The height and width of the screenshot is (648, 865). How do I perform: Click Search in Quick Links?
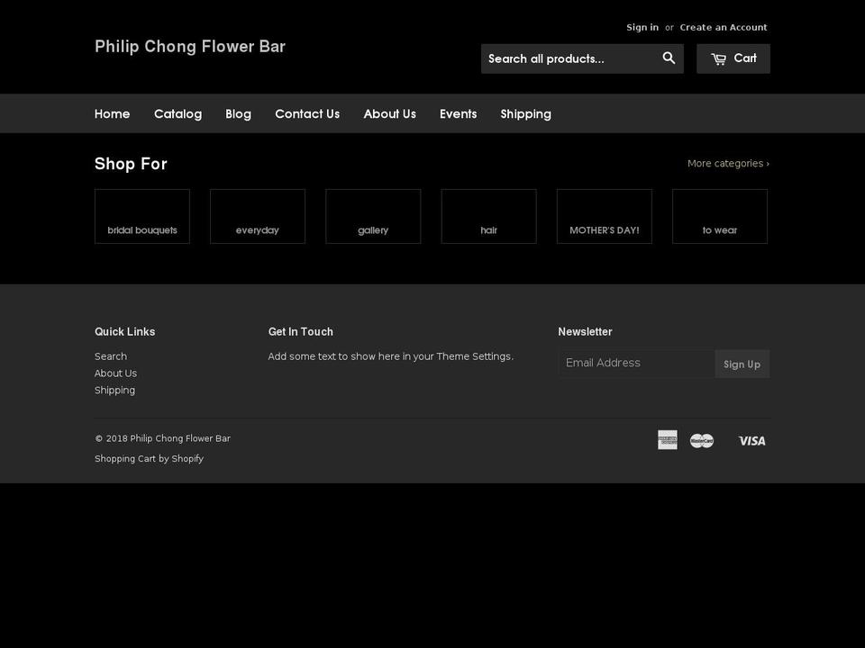[x=110, y=356]
